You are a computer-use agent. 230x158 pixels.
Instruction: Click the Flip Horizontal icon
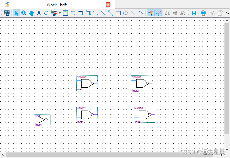(167, 13)
